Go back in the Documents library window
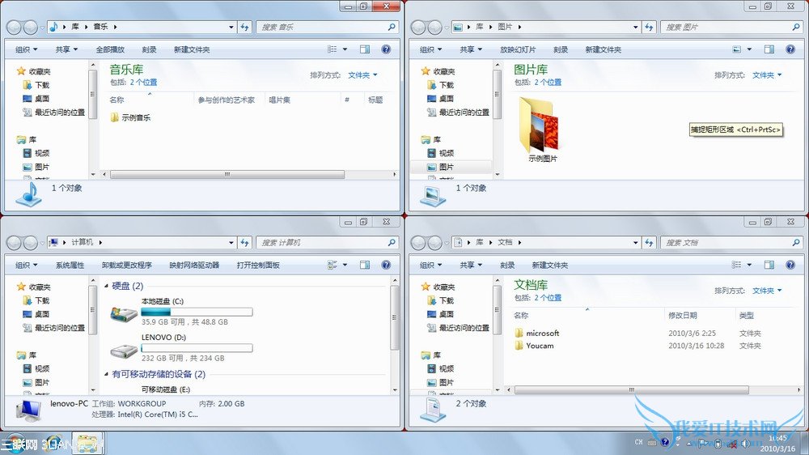Screen dimensions: 809x455 coord(419,242)
